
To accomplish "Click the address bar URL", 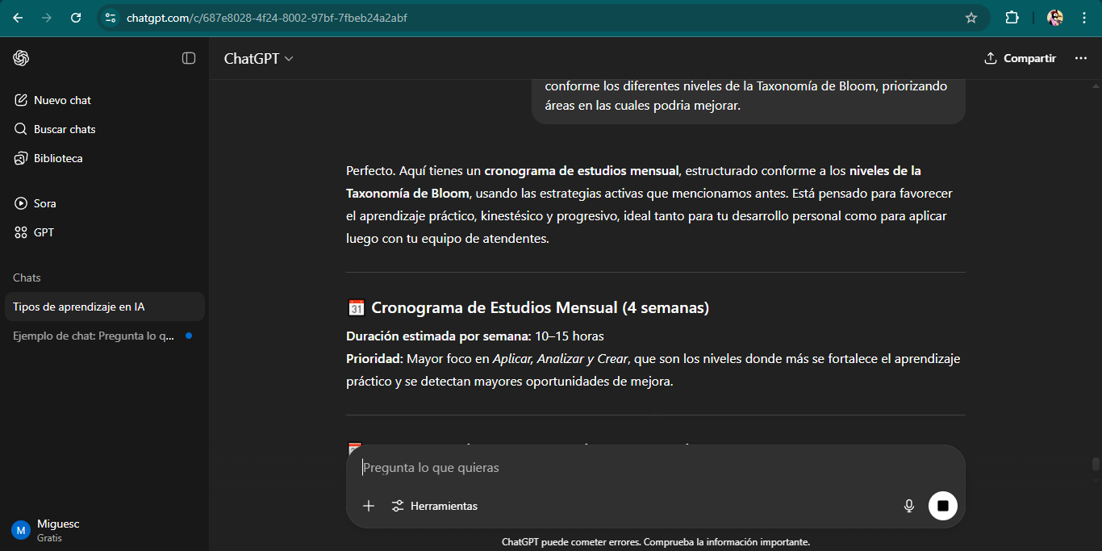I will (267, 18).
